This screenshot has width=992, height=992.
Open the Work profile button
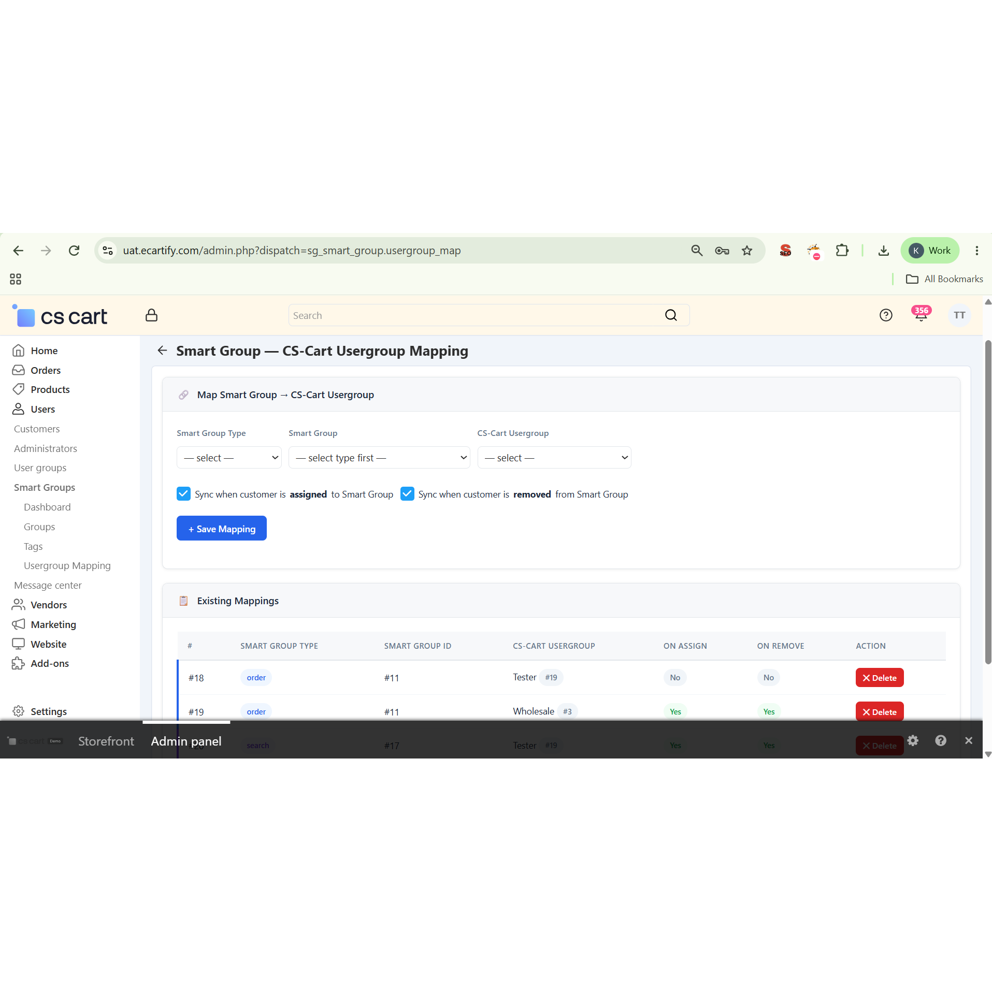pyautogui.click(x=930, y=251)
